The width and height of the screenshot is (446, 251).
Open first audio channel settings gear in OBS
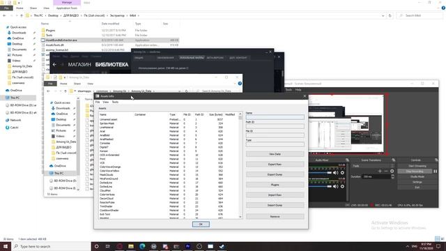[342, 172]
